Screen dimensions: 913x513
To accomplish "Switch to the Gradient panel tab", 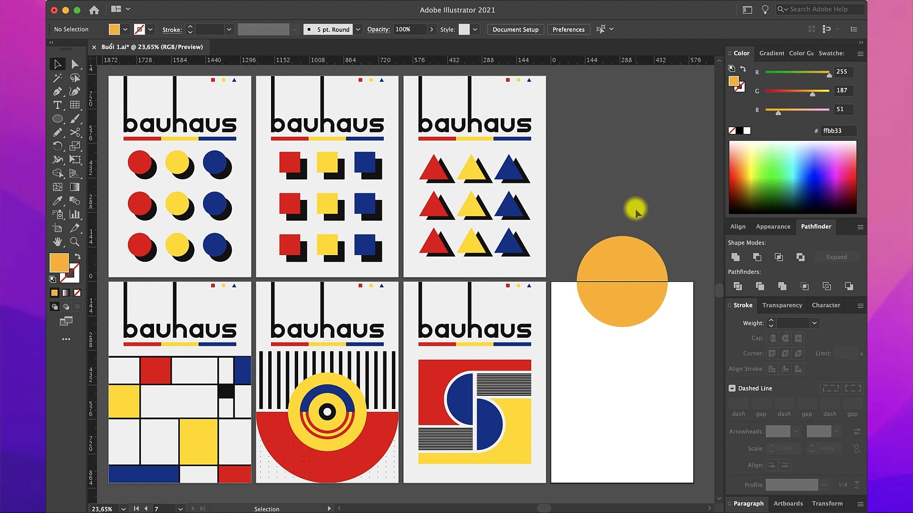I will click(771, 53).
